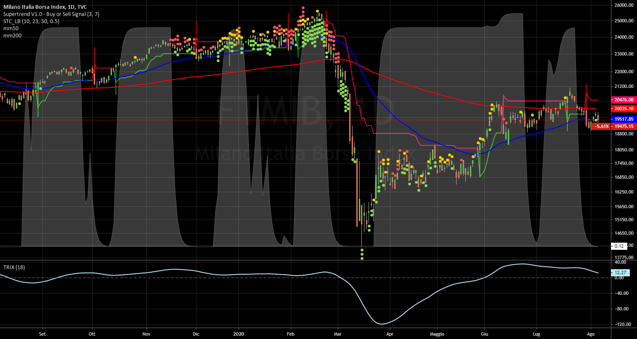Click 25000.00 on the price axis
Image resolution: width=637 pixels, height=339 pixels.
624,21
